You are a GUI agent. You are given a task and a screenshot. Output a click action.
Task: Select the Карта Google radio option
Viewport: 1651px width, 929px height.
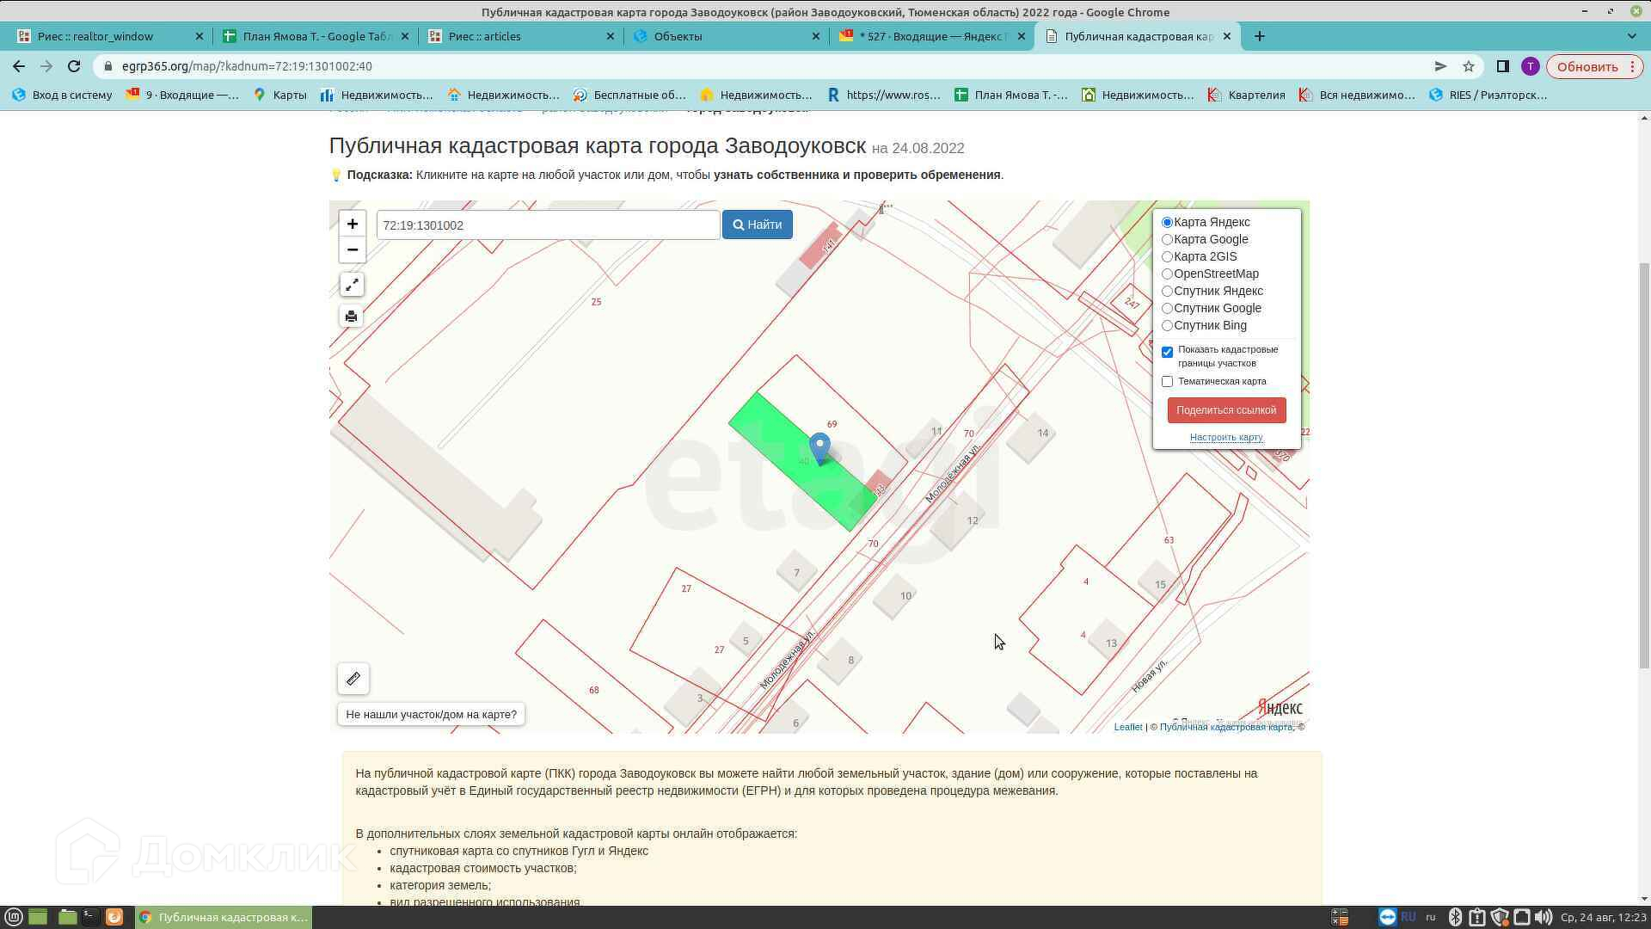tap(1167, 240)
